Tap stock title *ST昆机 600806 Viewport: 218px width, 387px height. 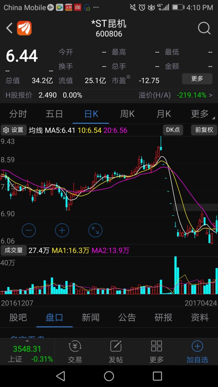pos(109,28)
